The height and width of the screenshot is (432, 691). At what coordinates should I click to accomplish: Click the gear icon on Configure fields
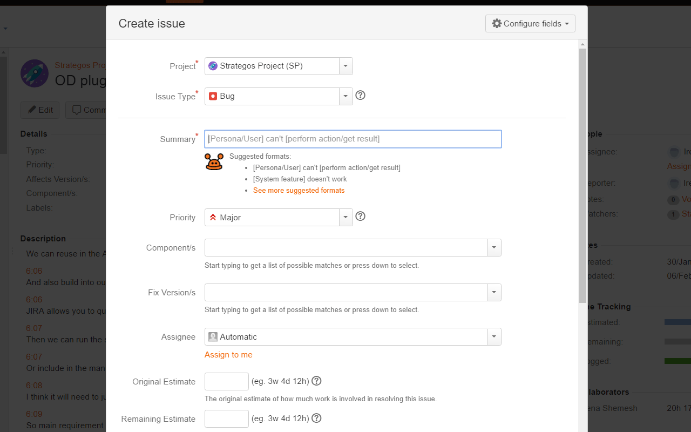497,23
